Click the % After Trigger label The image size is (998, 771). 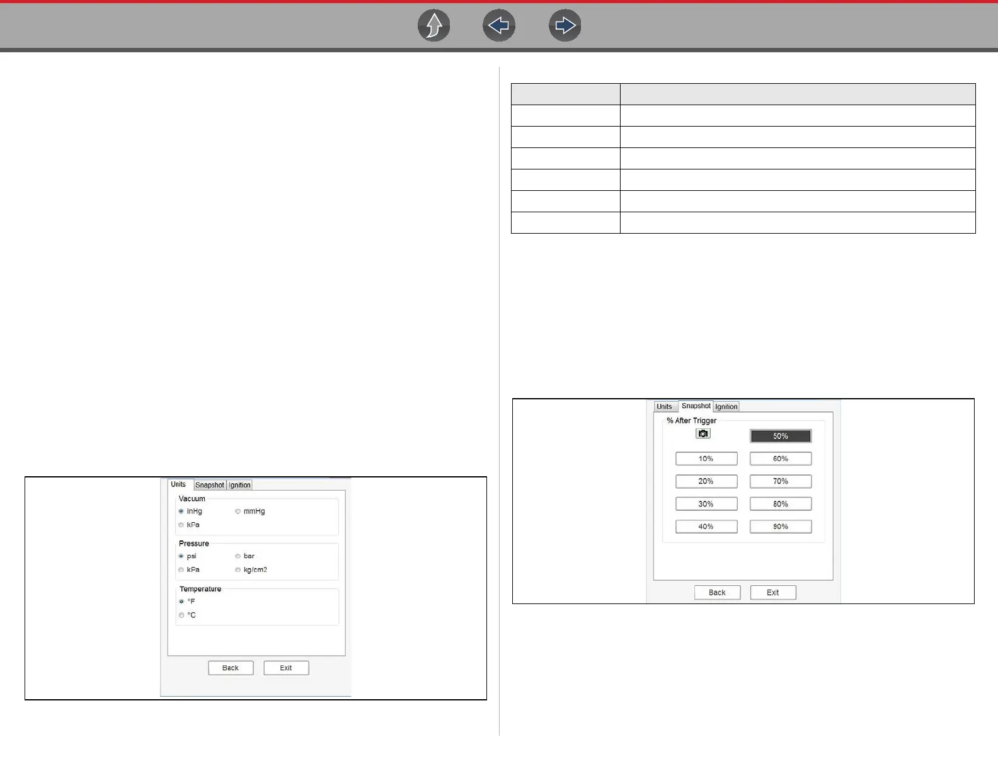692,421
